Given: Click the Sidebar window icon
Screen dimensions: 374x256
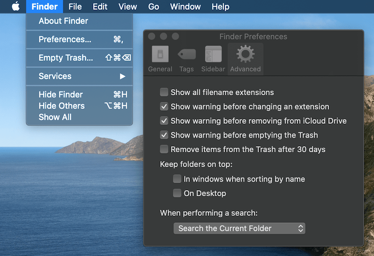Looking at the screenshot, I should point(213,54).
